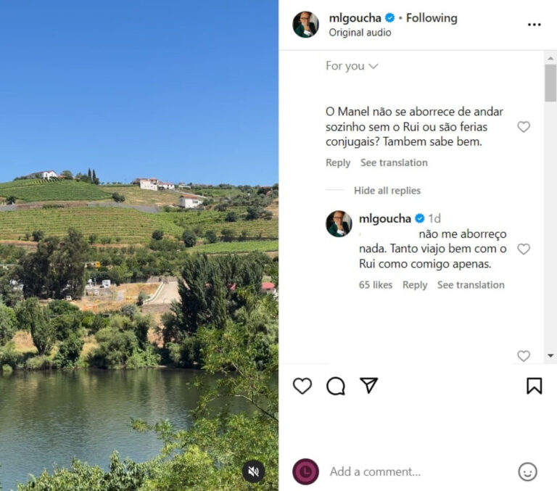Screen dimensions: 557x491
Task: Open mlgoucha avatar in the header
Action: (x=305, y=25)
